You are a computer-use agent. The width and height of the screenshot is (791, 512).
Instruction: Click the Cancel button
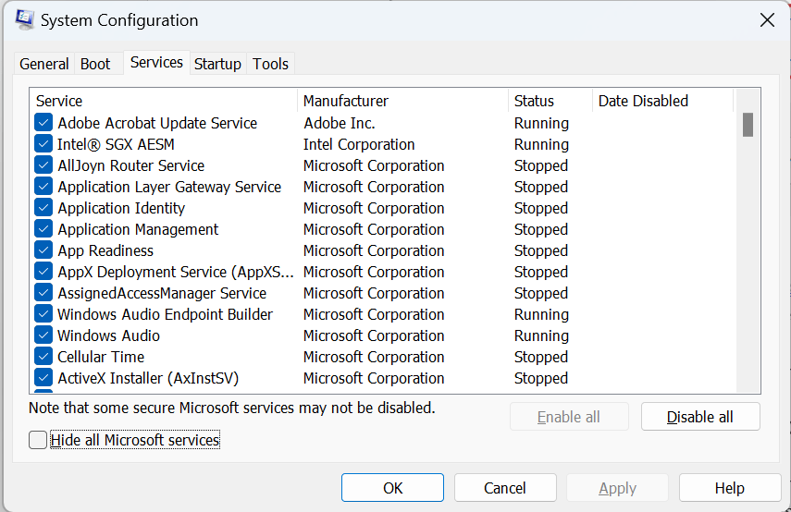tap(505, 487)
